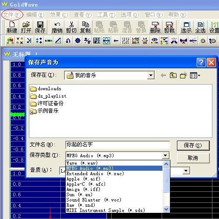The image size is (219, 219).
Task: Click the blue gear effect icon
Action: (x=78, y=41)
